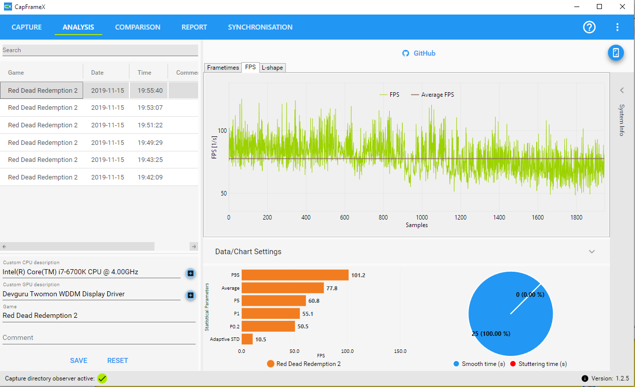Click the CapFrameX app logo
Image resolution: width=635 pixels, height=387 pixels.
tap(8, 7)
